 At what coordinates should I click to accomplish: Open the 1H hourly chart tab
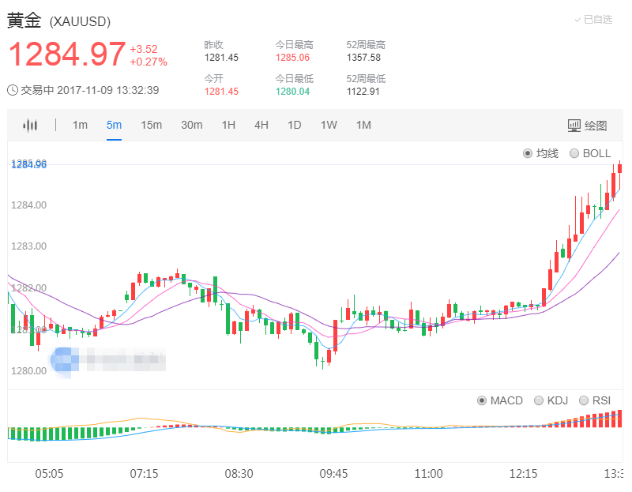tap(228, 125)
